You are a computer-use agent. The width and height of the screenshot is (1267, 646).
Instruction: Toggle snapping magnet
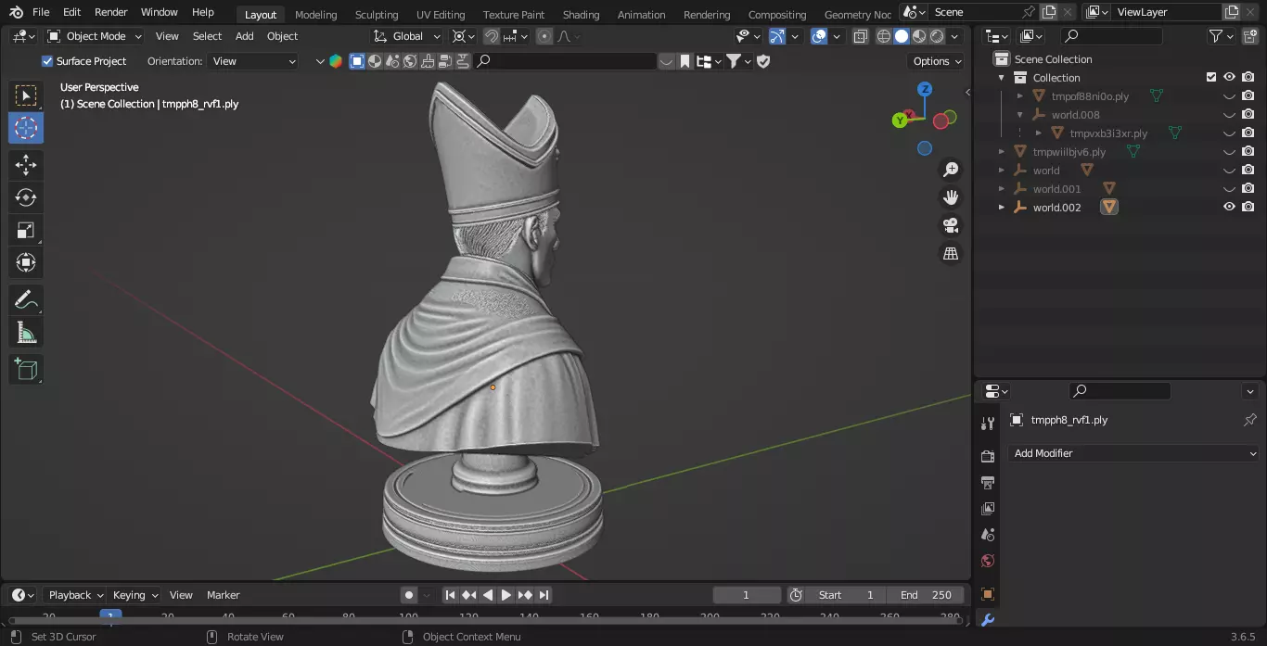[x=492, y=36]
